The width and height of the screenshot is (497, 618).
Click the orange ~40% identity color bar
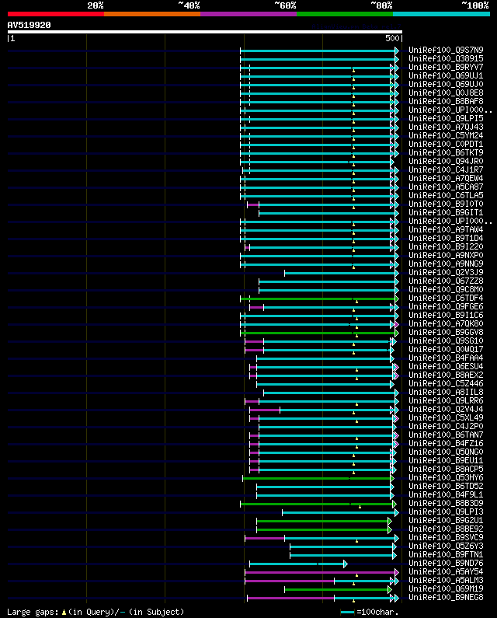tap(152, 14)
